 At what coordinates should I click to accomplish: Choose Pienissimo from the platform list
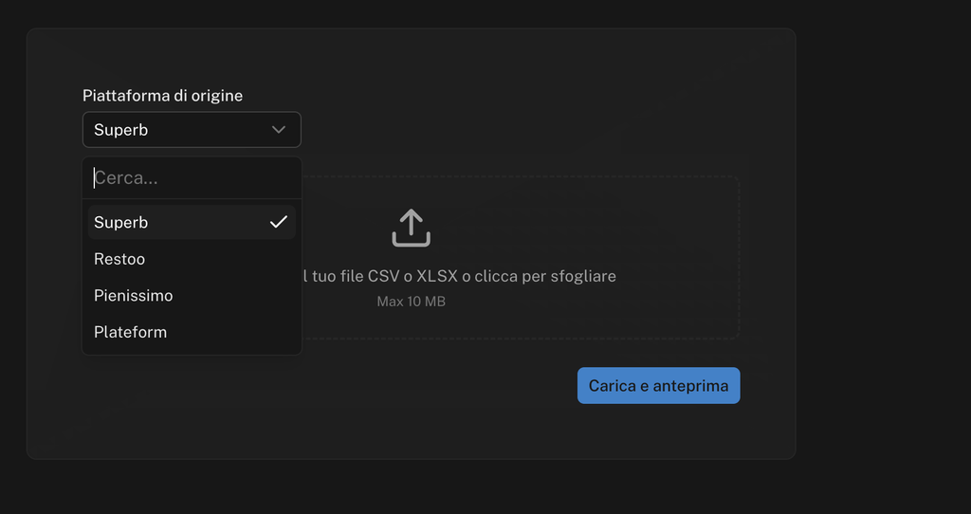[192, 295]
